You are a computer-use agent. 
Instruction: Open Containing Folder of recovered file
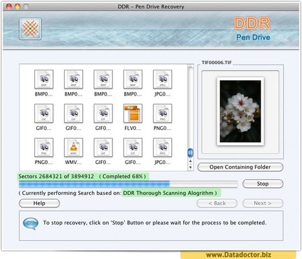[x=240, y=167]
